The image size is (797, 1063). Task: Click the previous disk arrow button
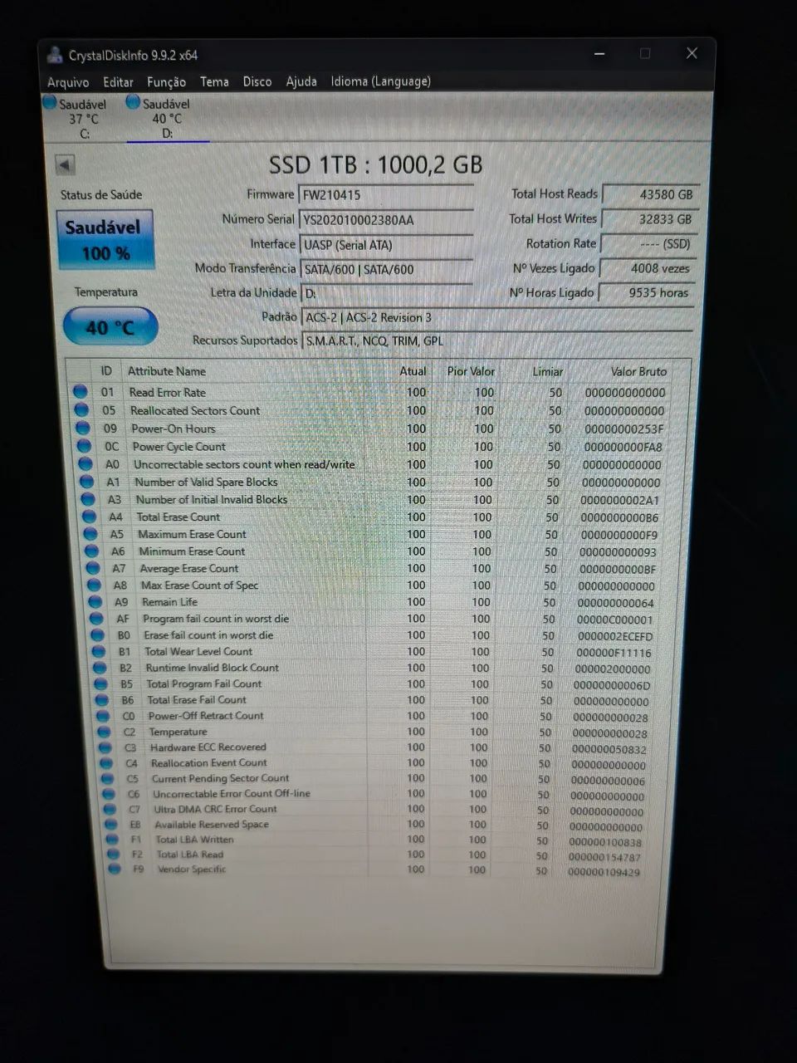pos(65,164)
